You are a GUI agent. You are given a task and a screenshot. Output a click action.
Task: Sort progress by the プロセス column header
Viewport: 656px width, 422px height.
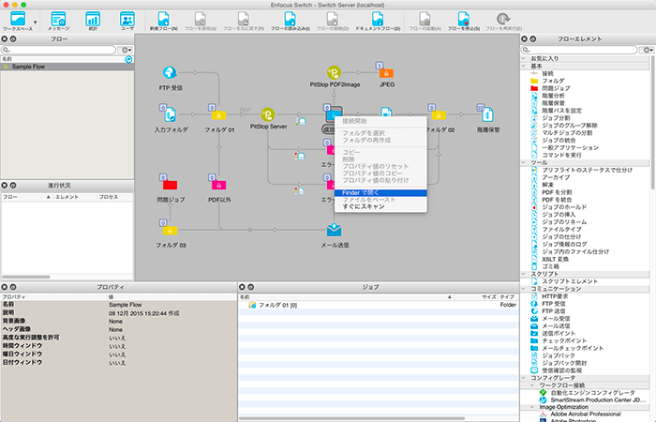pyautogui.click(x=114, y=197)
